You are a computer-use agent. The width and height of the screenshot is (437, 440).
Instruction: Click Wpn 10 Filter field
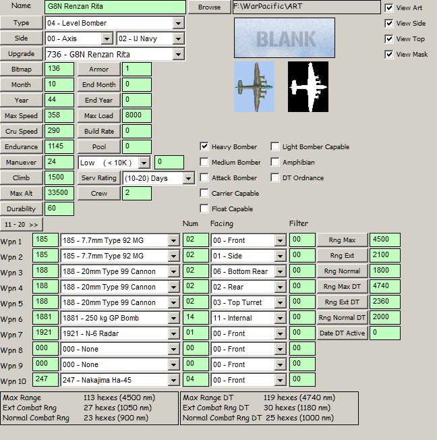[302, 380]
